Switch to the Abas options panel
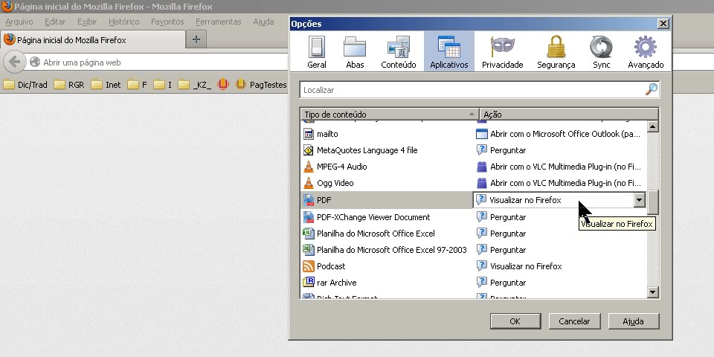 [x=355, y=52]
